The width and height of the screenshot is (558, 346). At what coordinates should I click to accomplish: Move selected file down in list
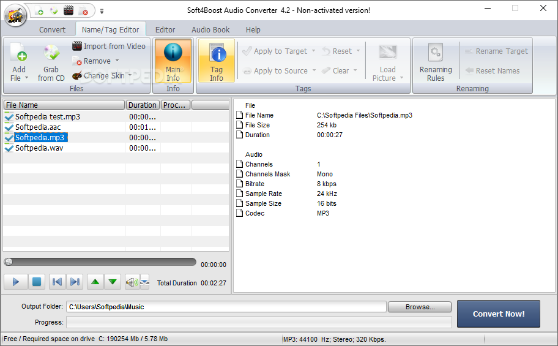(113, 282)
